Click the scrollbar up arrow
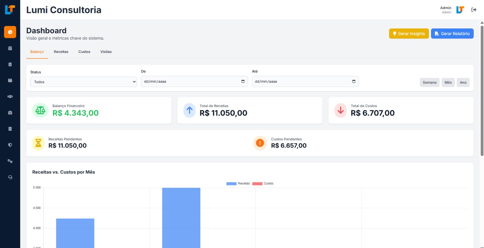 482,23
